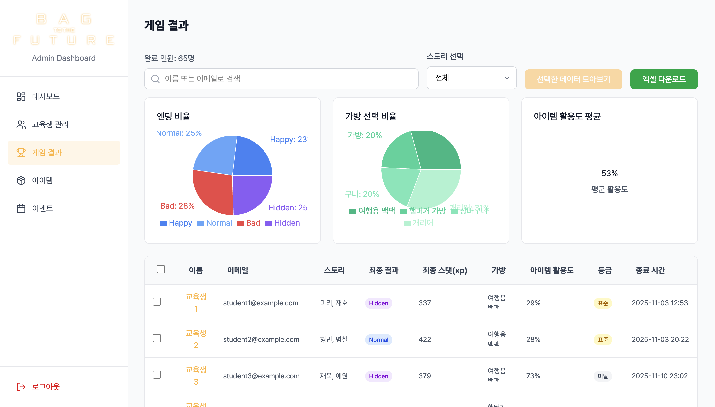
Task: Click the trainee management people icon
Action: pyautogui.click(x=21, y=125)
